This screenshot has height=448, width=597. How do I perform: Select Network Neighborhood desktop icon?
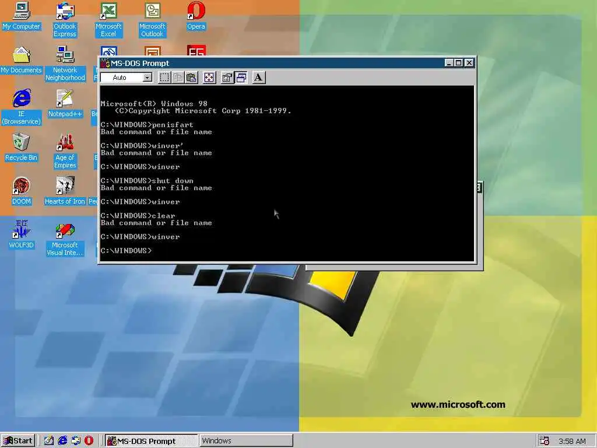[x=65, y=64]
